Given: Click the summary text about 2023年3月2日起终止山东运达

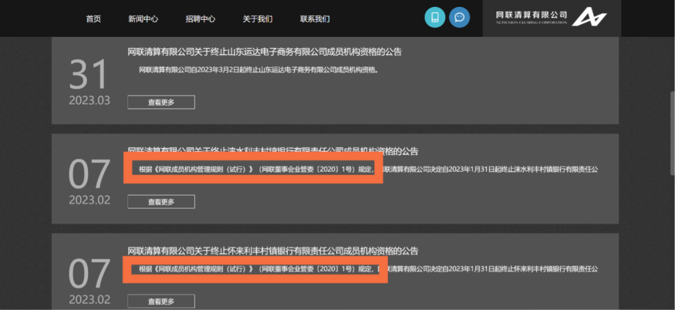Looking at the screenshot, I should click(258, 70).
